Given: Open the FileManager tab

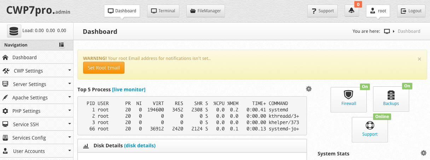Looking at the screenshot, I should click(205, 11).
